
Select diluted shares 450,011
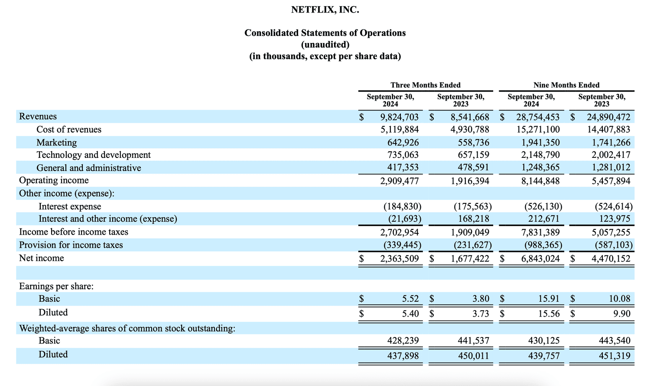click(473, 356)
